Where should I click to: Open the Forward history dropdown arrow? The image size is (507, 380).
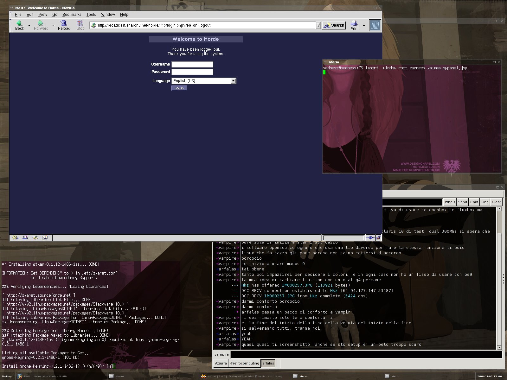pos(53,25)
